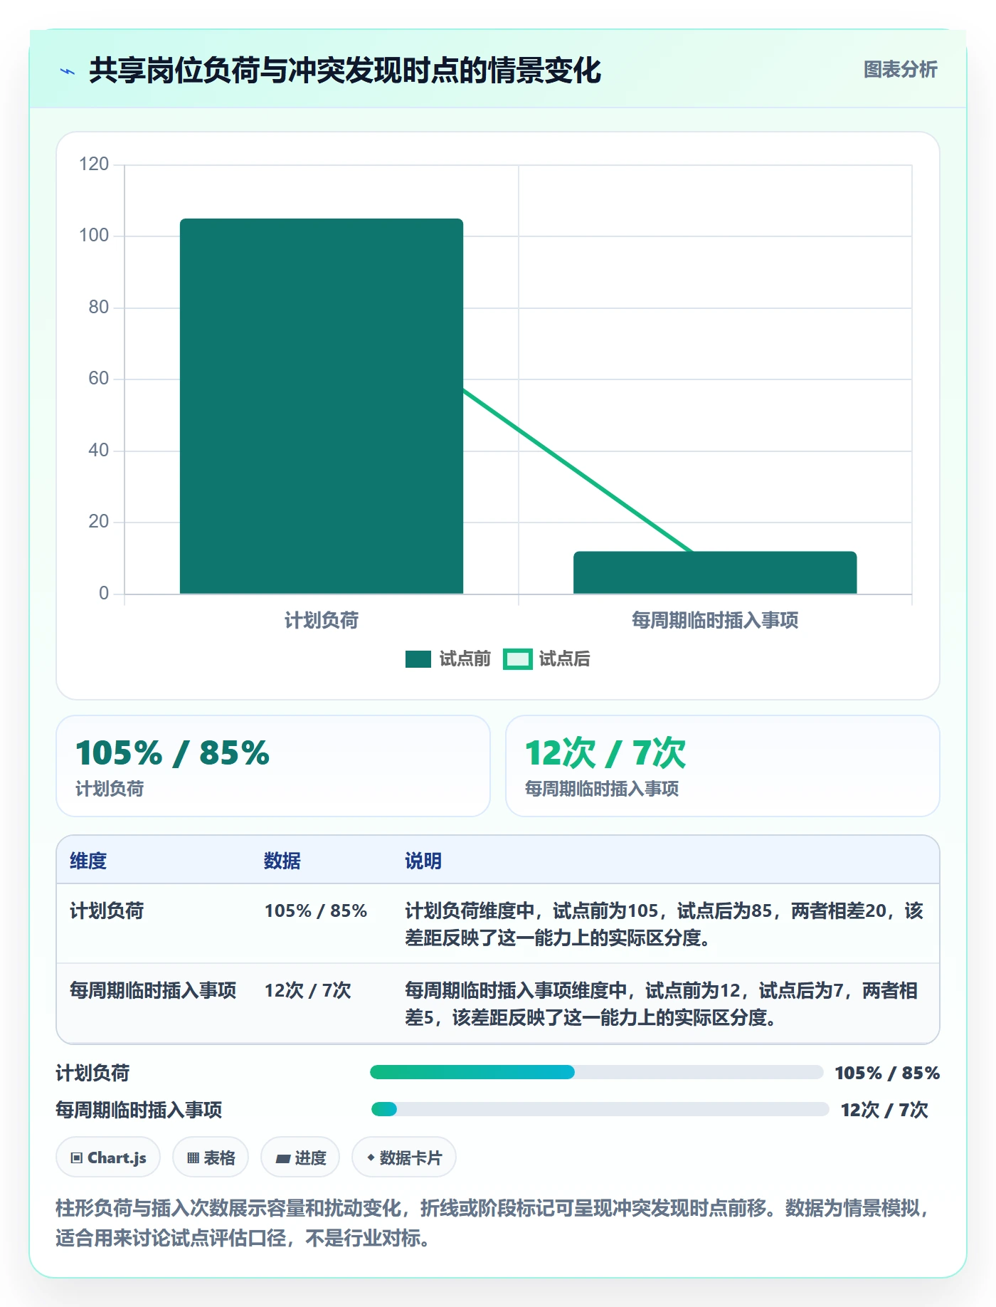Select the 数据卡片 tag
This screenshot has width=996, height=1307.
(404, 1158)
